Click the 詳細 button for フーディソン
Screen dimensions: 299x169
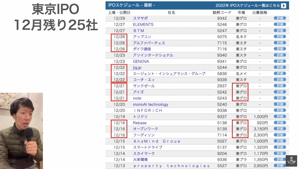280,135
